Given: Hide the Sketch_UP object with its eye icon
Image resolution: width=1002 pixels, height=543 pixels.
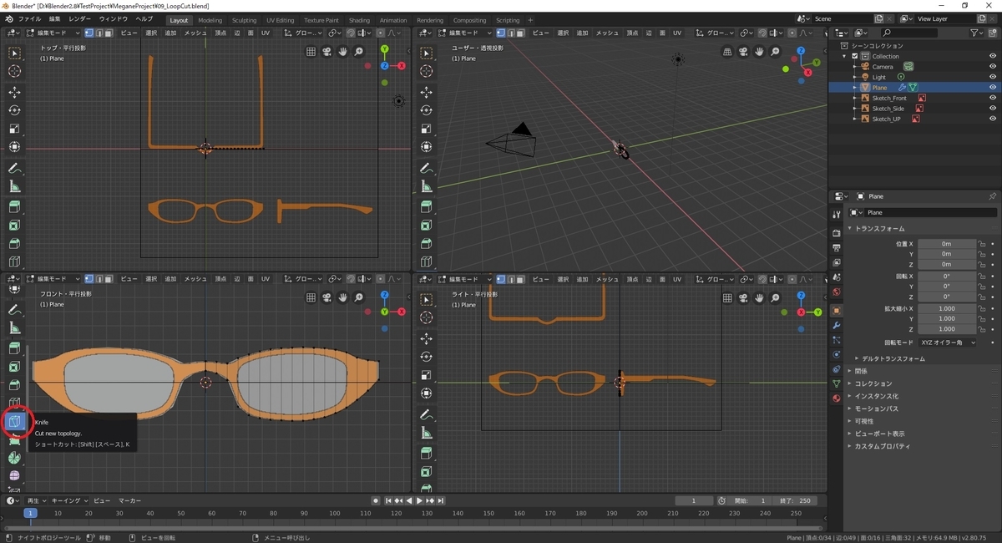Looking at the screenshot, I should (993, 119).
